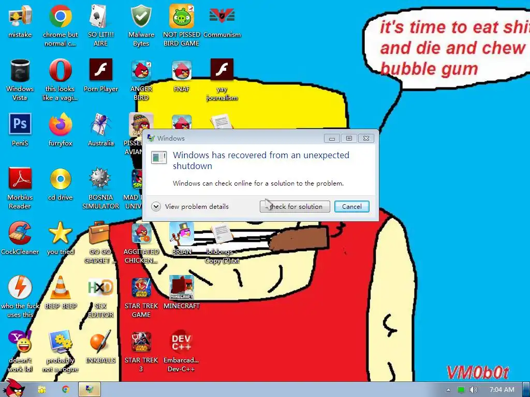Click the 7:04 AM clock
This screenshot has height=397, width=530.
pos(502,390)
